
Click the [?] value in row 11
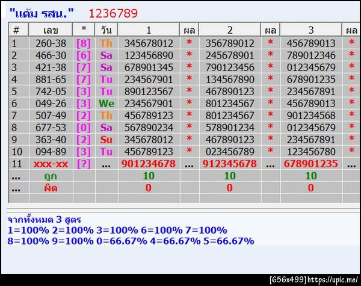pyautogui.click(x=84, y=164)
